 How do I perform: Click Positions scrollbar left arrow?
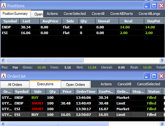pyautogui.click(x=3, y=60)
